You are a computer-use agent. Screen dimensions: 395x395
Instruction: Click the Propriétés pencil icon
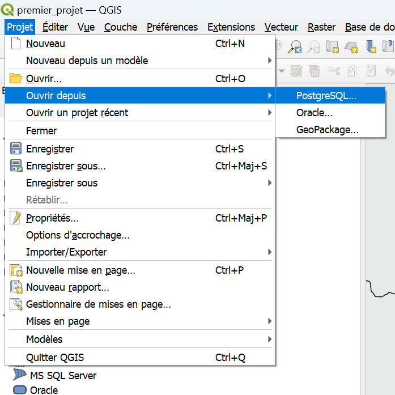[x=16, y=218]
